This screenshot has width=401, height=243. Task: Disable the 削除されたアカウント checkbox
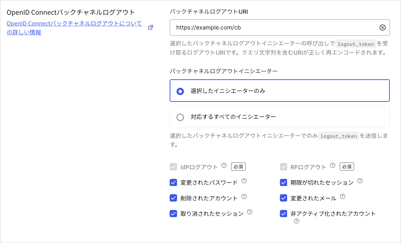tap(173, 198)
